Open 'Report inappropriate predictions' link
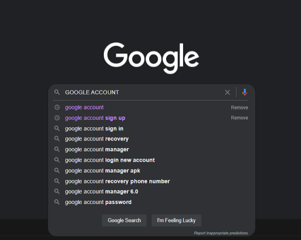 tap(221, 233)
